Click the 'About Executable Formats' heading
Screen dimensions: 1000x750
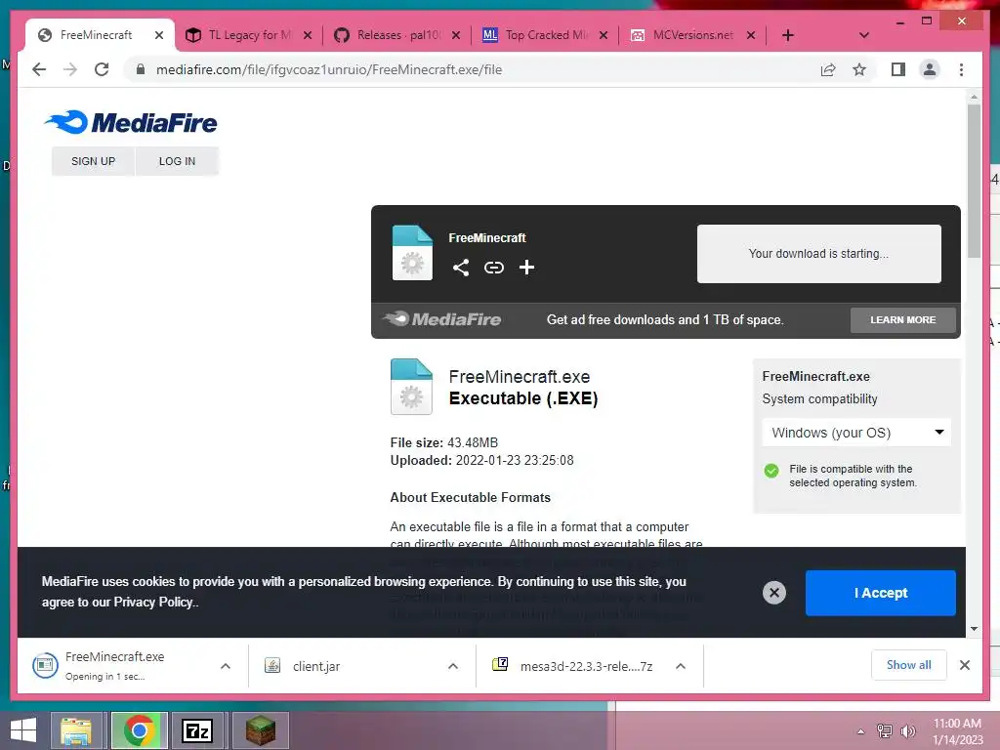470,497
